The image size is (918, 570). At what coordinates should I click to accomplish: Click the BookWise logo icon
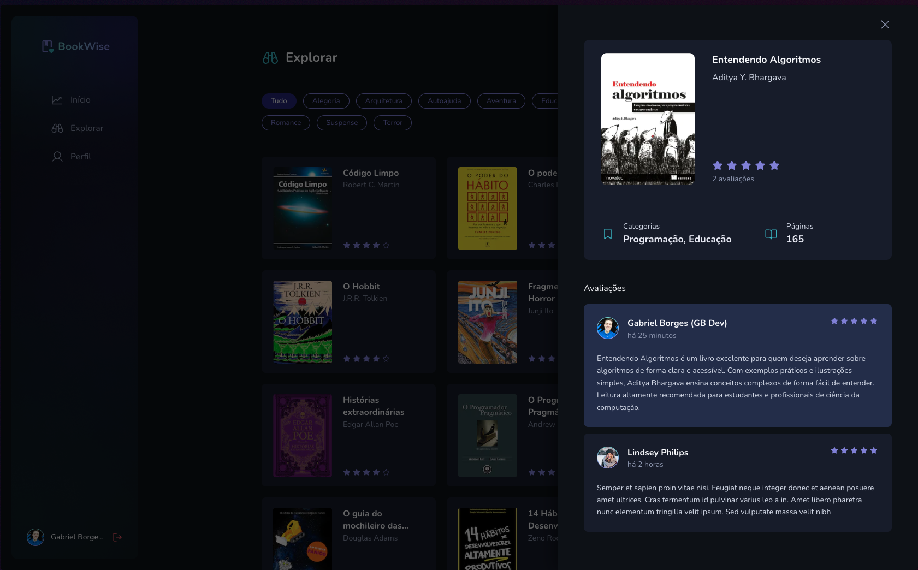tap(46, 46)
